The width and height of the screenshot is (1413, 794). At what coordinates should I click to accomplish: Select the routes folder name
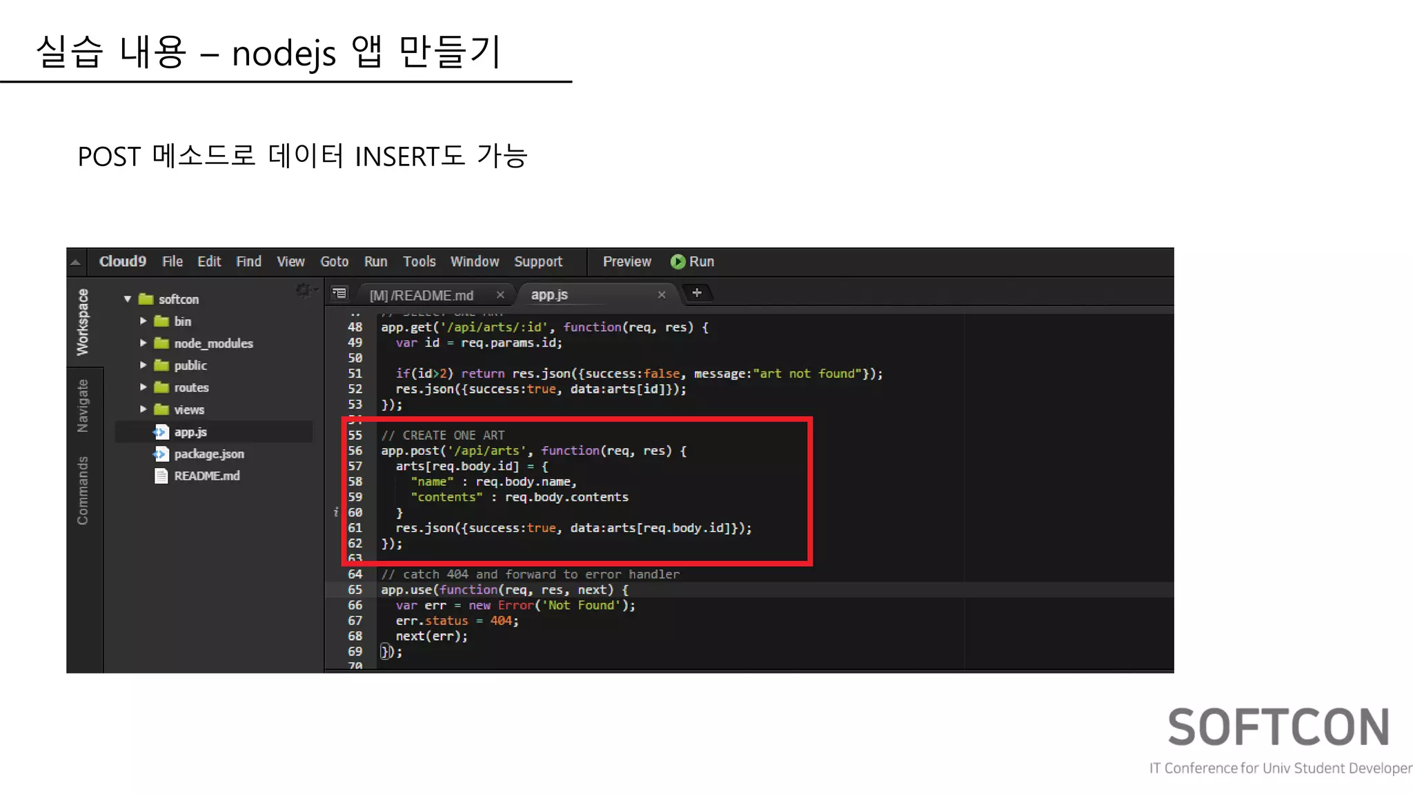(x=191, y=387)
